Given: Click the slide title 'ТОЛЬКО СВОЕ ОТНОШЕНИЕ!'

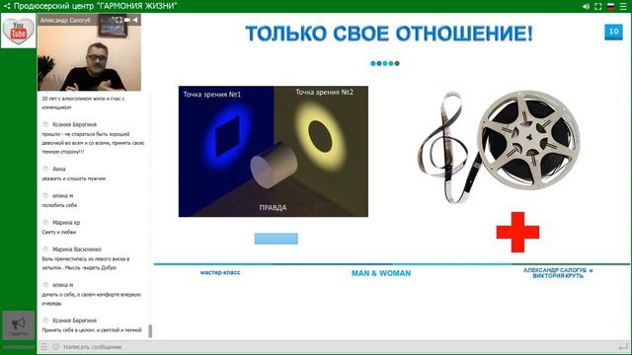Looking at the screenshot, I should tap(389, 34).
